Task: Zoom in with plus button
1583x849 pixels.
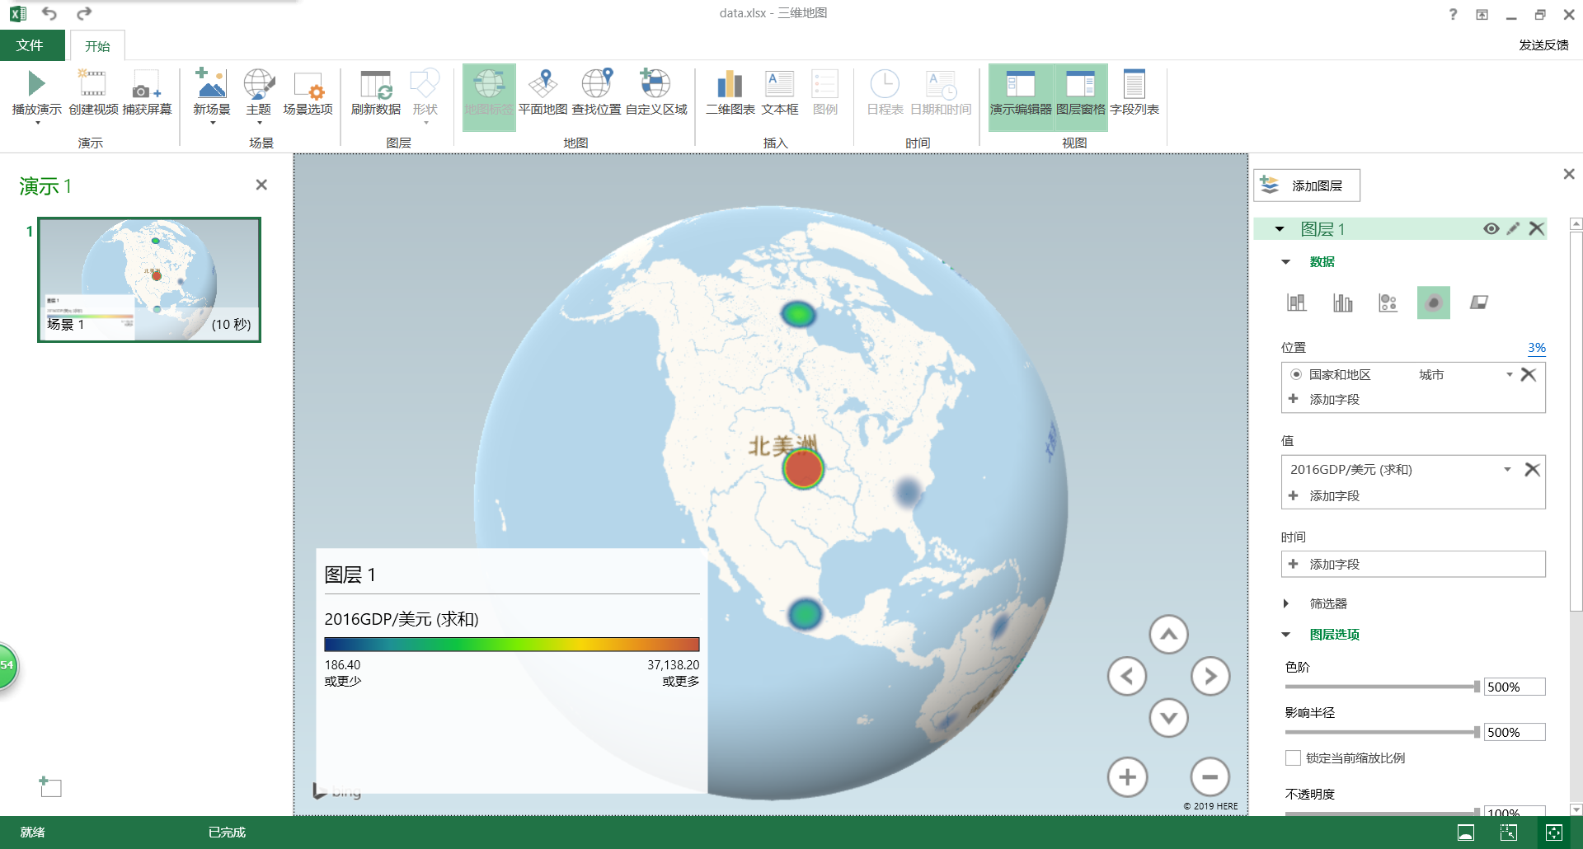Action: coord(1127,776)
